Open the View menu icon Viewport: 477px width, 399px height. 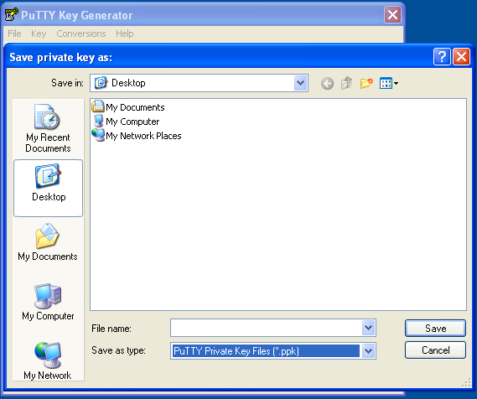click(x=389, y=83)
